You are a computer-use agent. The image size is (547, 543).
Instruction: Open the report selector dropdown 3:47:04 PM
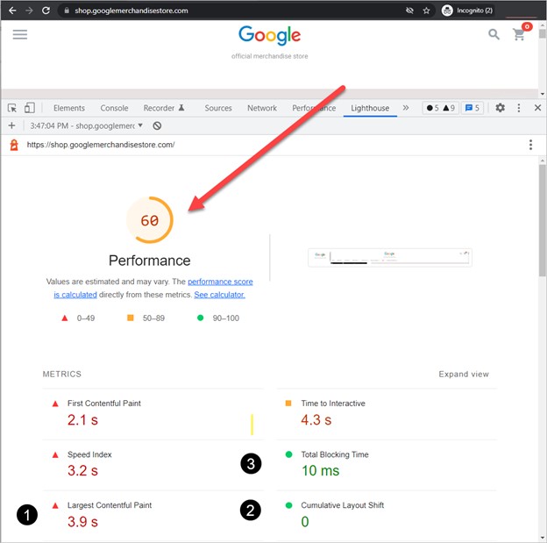point(86,125)
